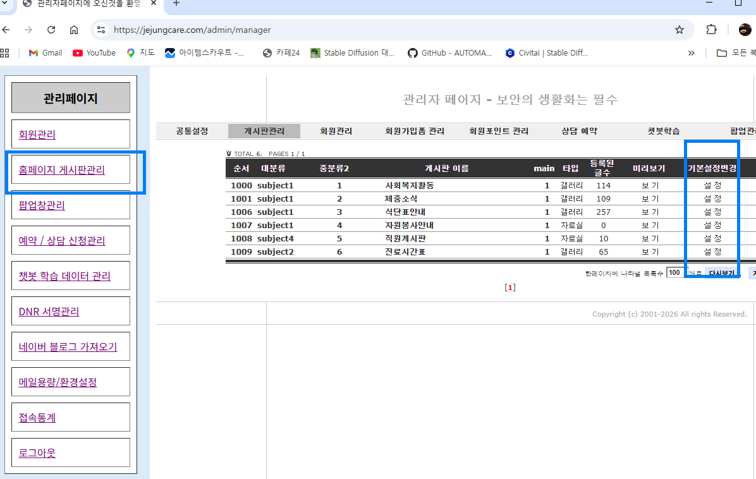Open 챗봇 학습 데이터 관리 link

pyautogui.click(x=64, y=276)
